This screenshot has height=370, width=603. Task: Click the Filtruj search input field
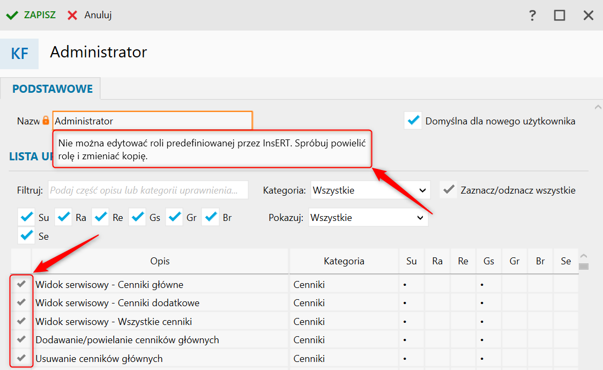coord(148,190)
